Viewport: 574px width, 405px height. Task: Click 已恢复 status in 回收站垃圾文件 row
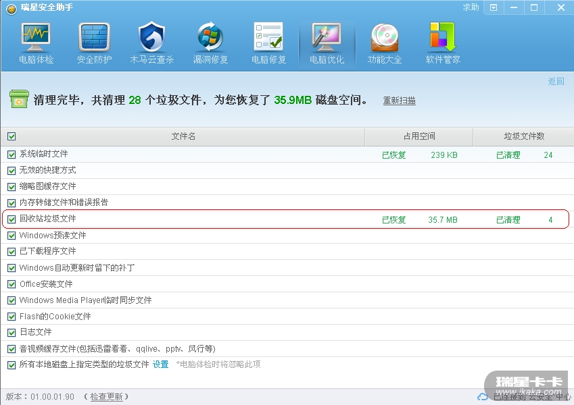click(x=394, y=219)
